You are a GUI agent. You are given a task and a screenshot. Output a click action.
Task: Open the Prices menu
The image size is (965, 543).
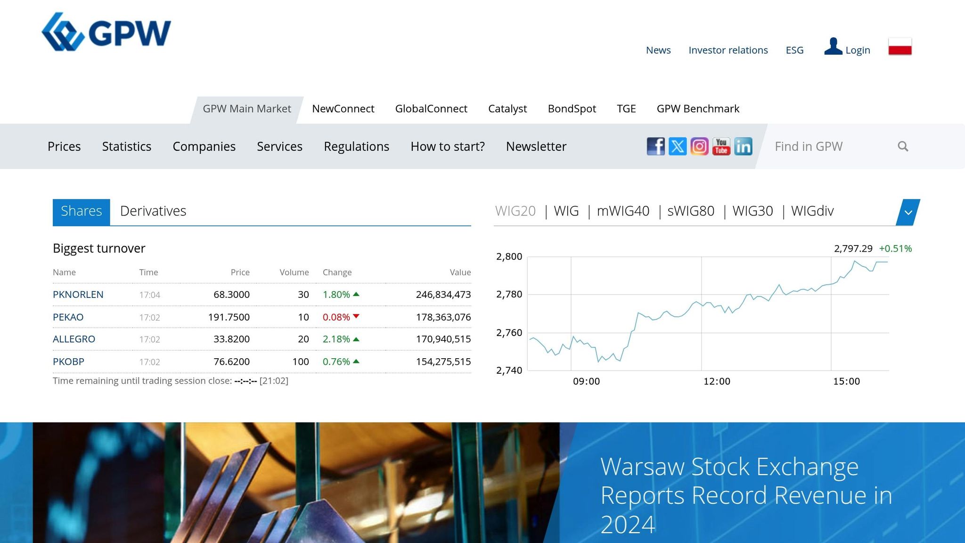tap(64, 146)
